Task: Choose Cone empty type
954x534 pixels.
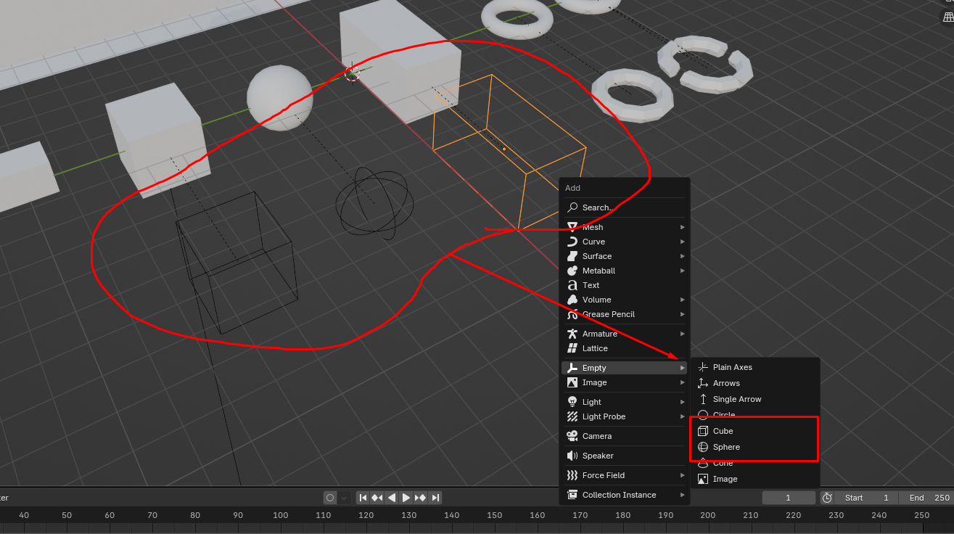Action: 755,463
